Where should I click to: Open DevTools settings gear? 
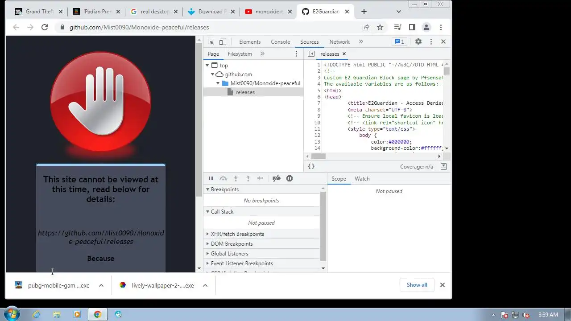(x=418, y=41)
